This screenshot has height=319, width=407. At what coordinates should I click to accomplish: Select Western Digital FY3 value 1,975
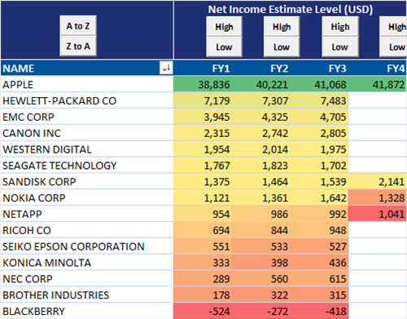[319, 149]
